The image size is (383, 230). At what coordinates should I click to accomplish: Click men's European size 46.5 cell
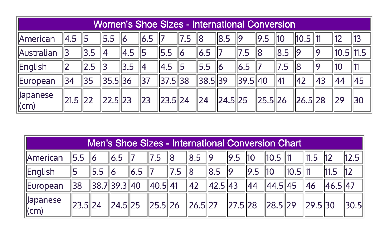pos(333,186)
